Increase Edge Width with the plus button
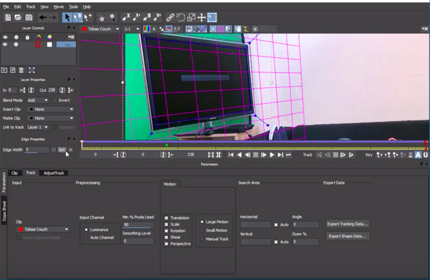The height and width of the screenshot is (280, 430). tap(71, 150)
